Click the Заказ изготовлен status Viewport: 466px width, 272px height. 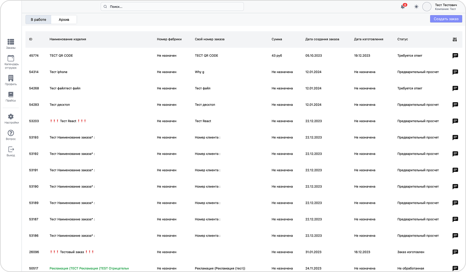click(411, 252)
